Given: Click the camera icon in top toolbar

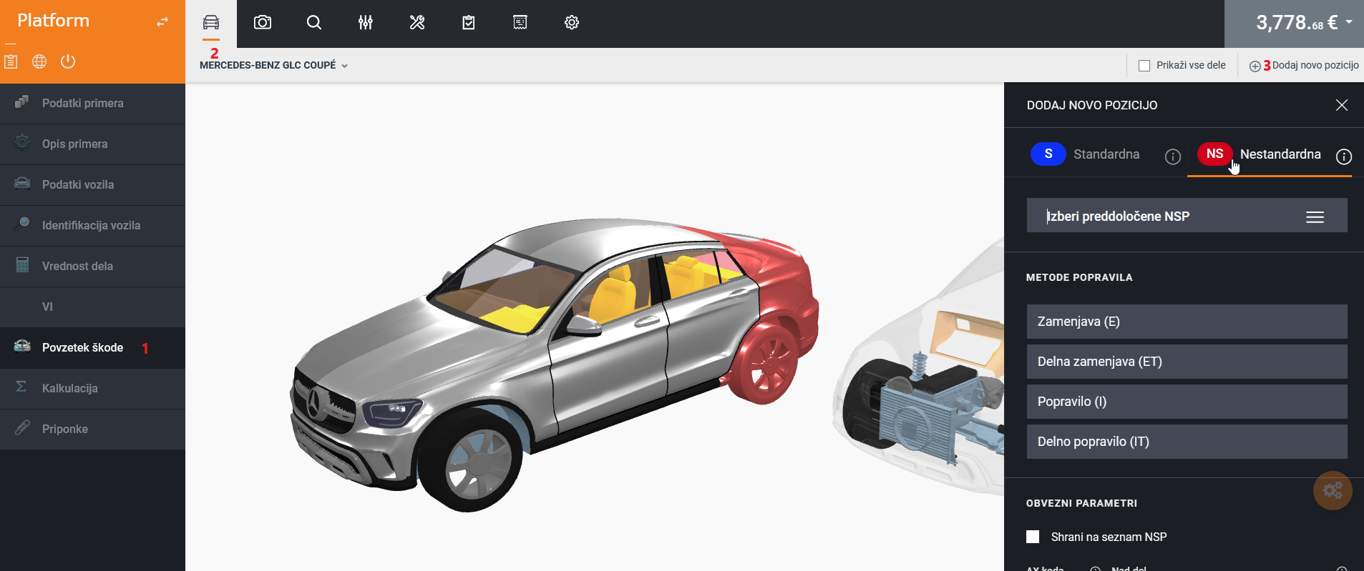Looking at the screenshot, I should [263, 22].
